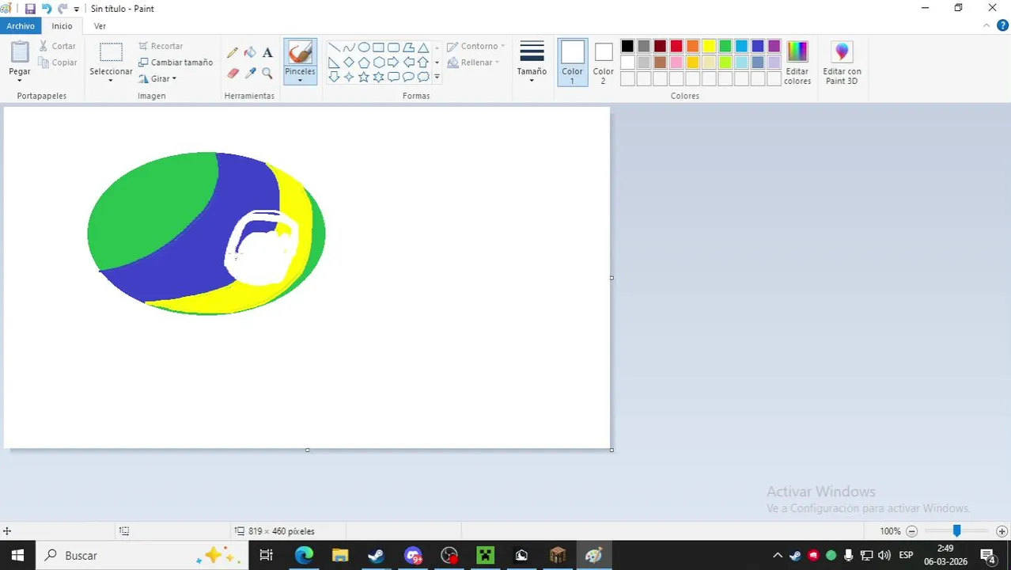The height and width of the screenshot is (570, 1011).
Task: Expand the Pinceles dropdown arrow
Action: click(x=300, y=81)
